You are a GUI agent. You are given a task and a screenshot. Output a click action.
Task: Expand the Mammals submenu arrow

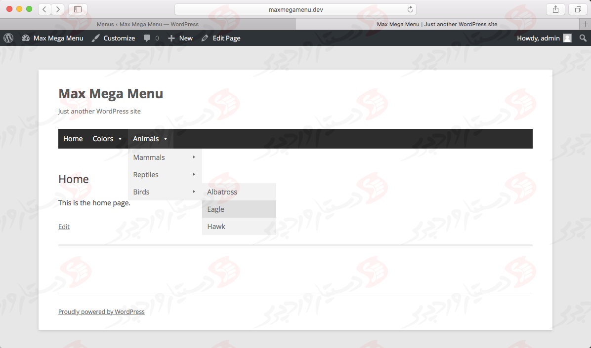point(194,157)
